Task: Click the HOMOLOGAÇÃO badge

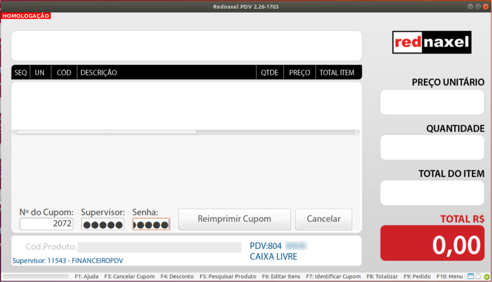Action: click(26, 16)
